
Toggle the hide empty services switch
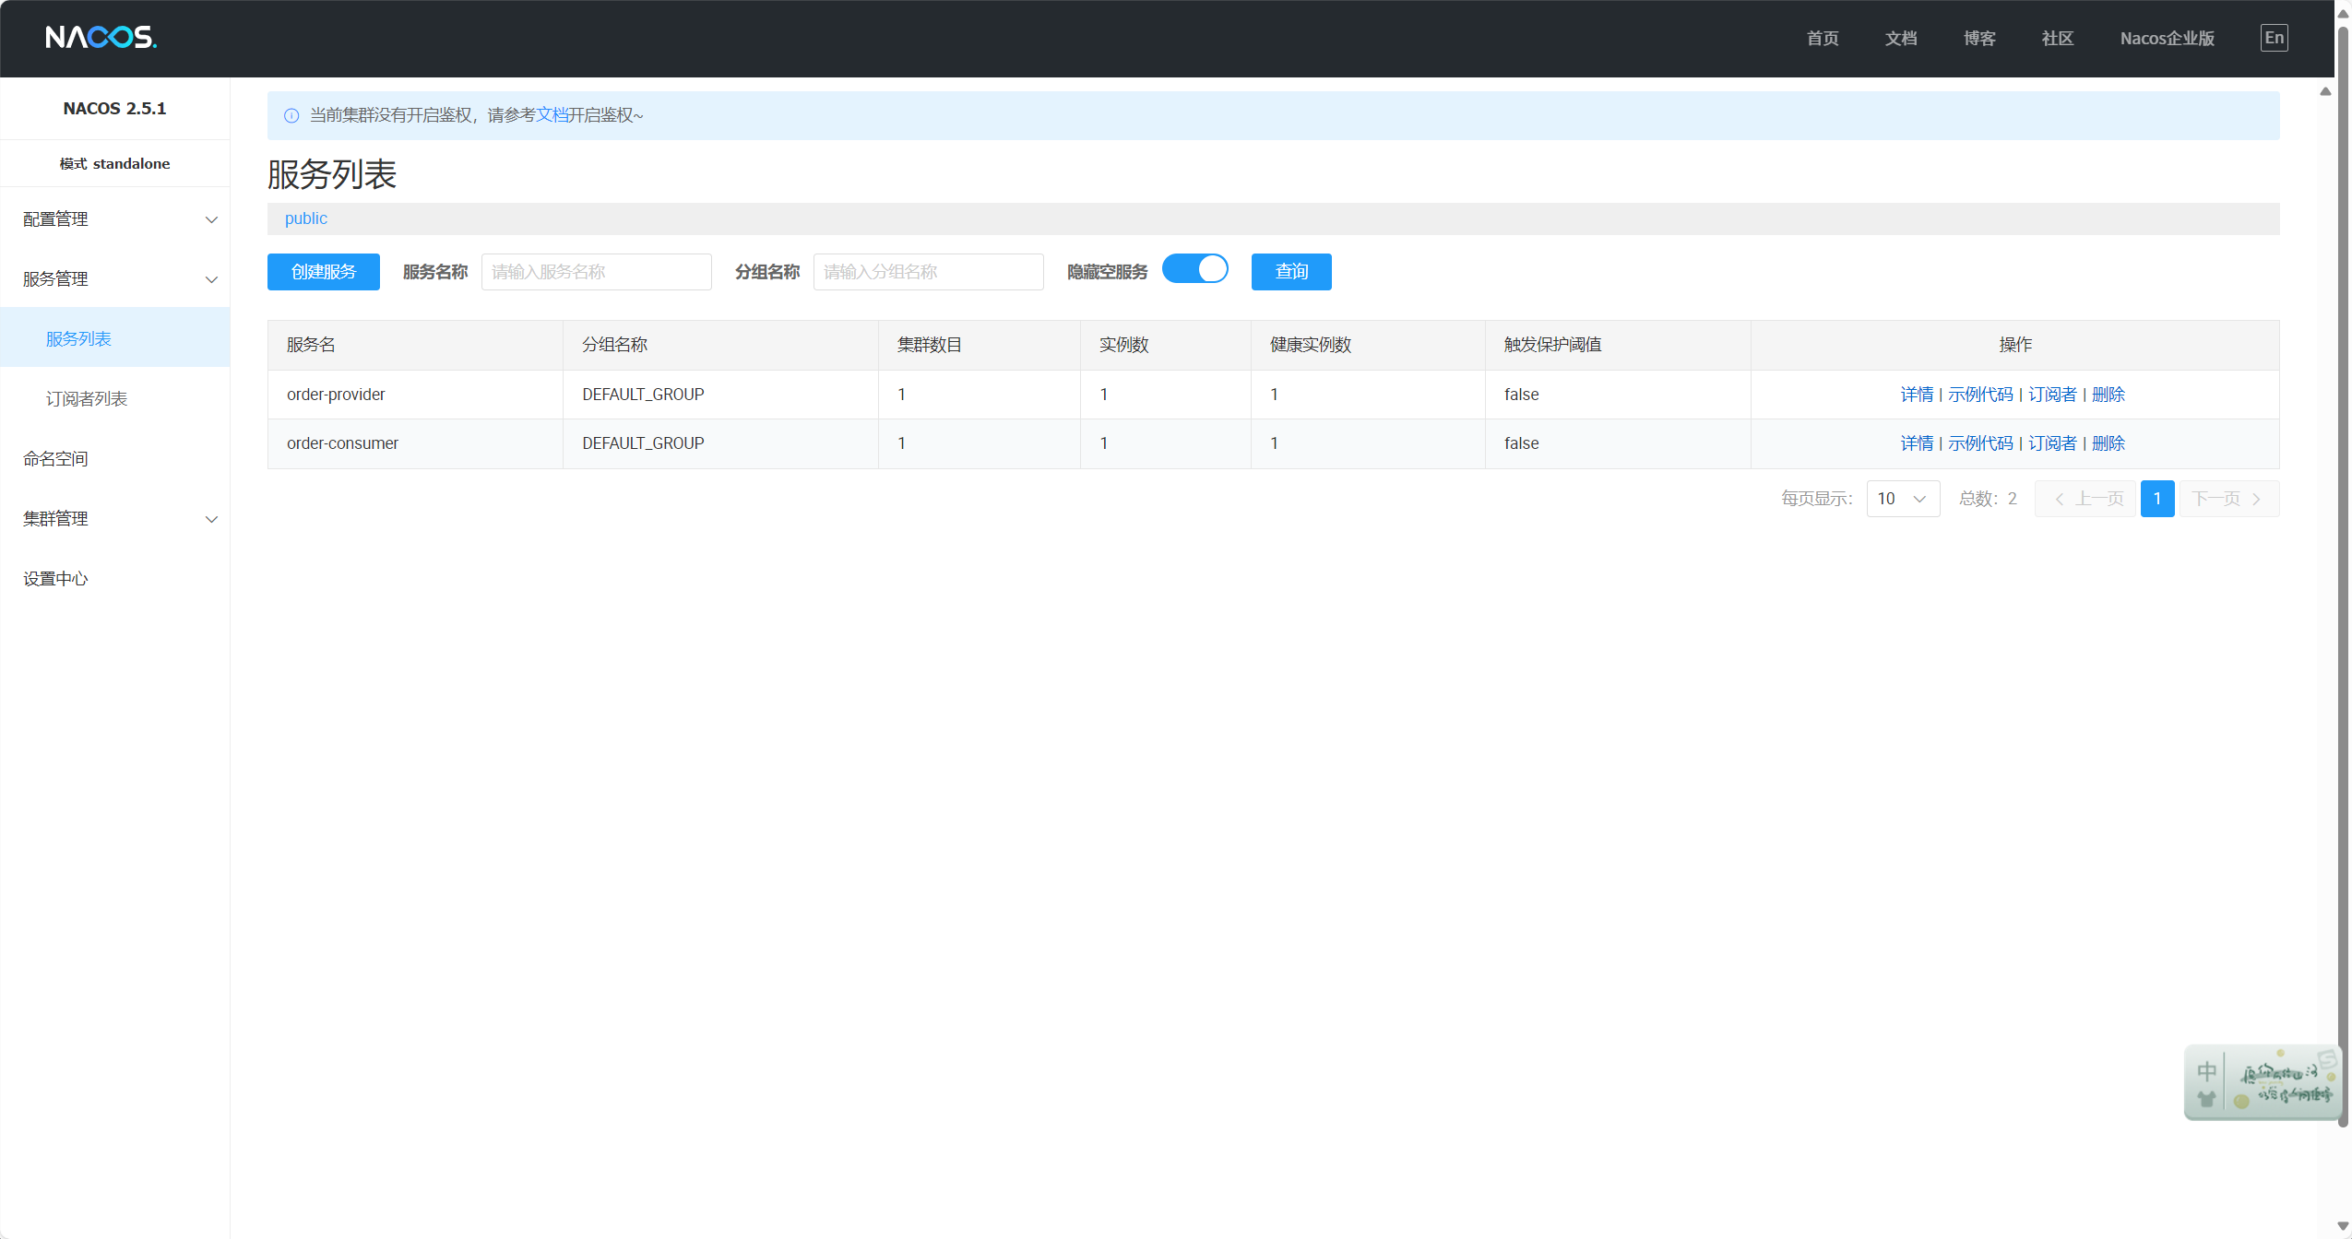[1195, 269]
